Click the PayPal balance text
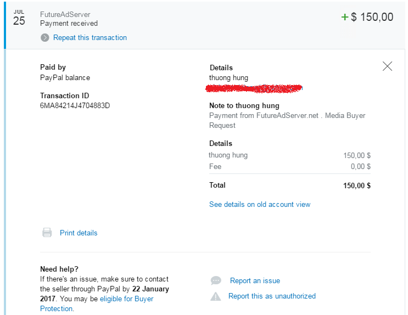Screen dimensions: 408x315 (65, 78)
